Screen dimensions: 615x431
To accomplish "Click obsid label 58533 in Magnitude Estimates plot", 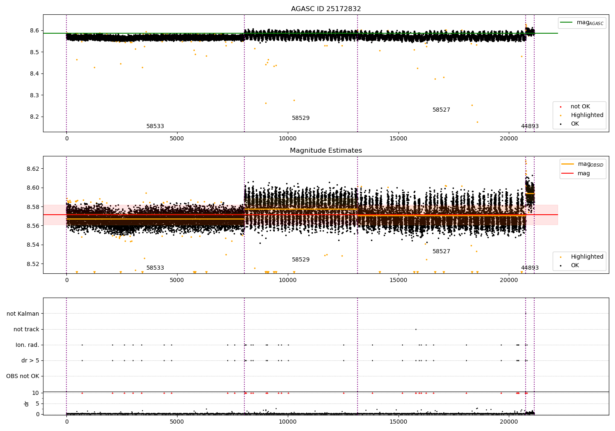I will point(155,268).
